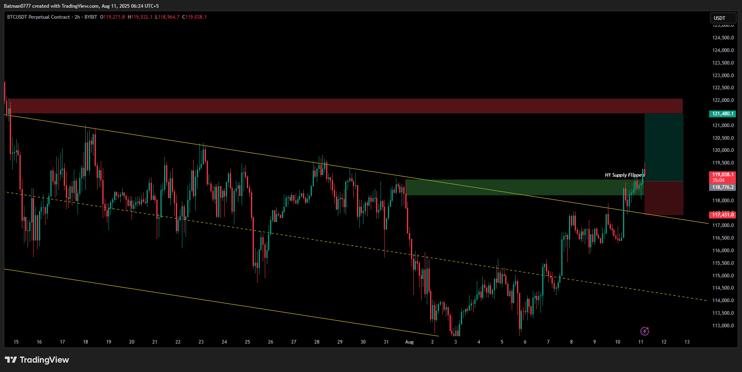The image size is (742, 372).
Task: Click the 121,480.1 green price label
Action: pos(722,114)
